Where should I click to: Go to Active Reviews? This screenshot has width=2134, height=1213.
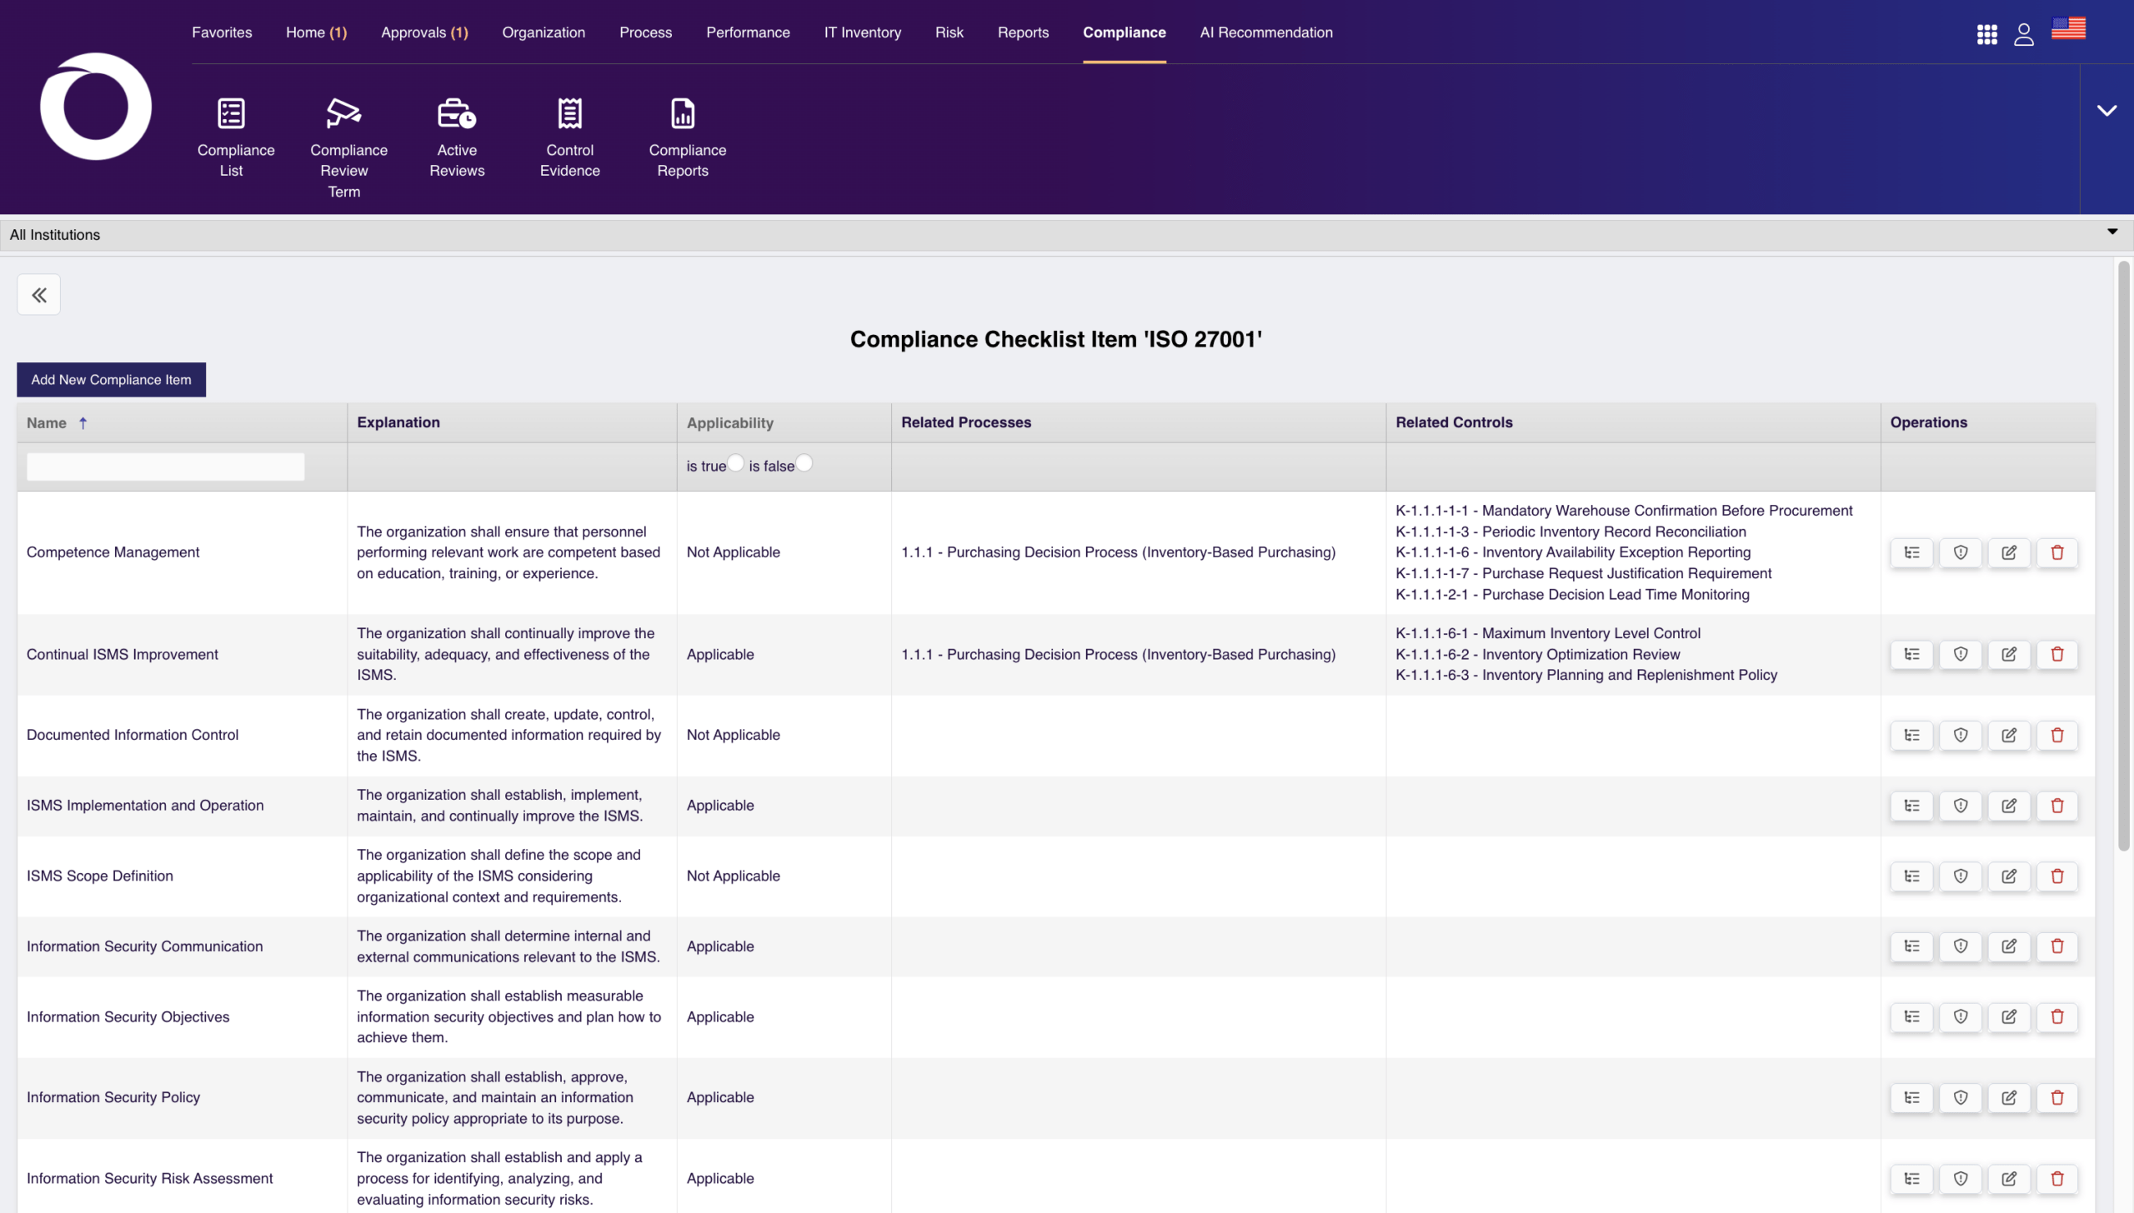457,138
